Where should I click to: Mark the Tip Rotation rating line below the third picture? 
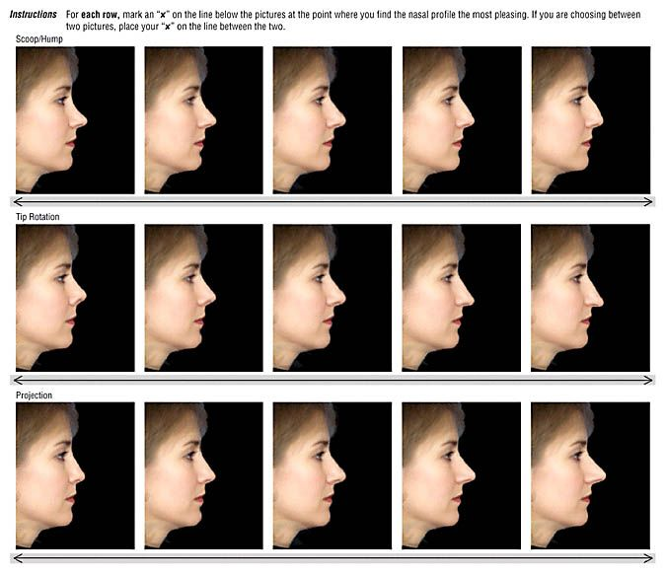333,380
